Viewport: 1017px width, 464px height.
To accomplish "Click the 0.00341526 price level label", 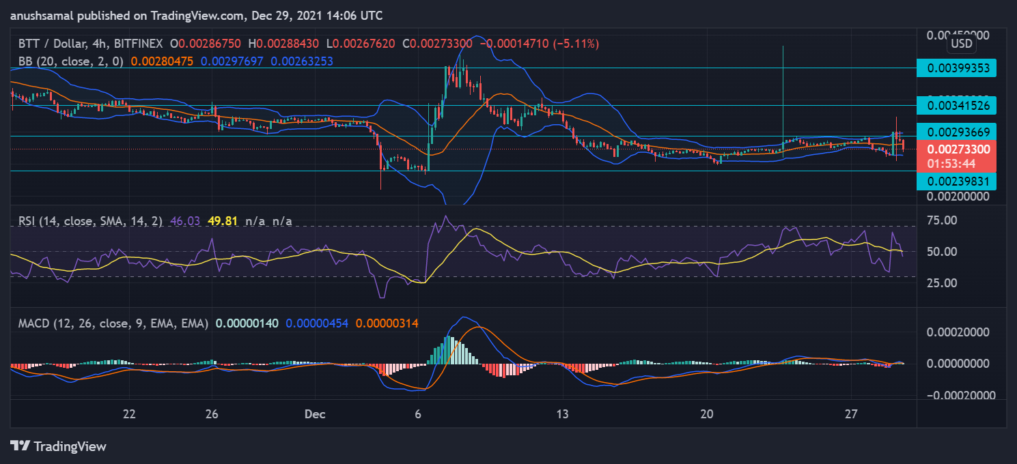I will (956, 106).
